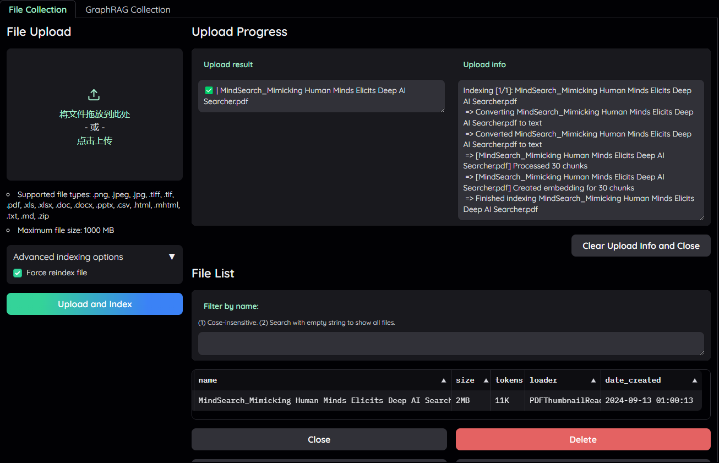Toggle the Force reindex file checkbox
This screenshot has width=719, height=463.
click(18, 273)
